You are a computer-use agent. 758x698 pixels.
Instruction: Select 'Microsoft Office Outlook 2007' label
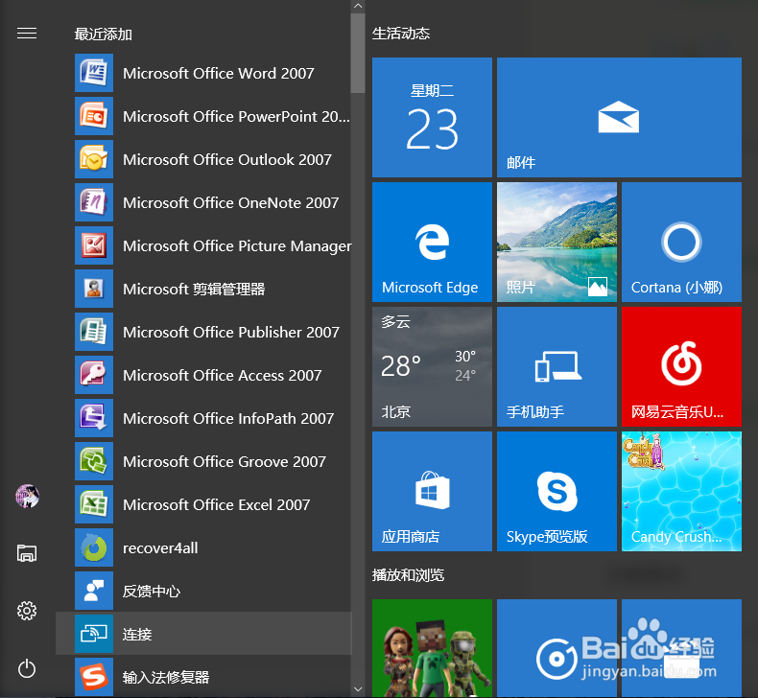[x=227, y=160]
